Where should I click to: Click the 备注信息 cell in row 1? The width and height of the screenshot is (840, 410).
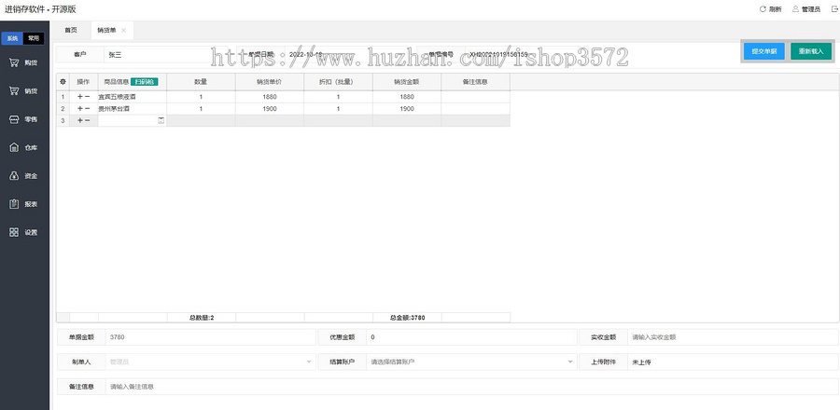[x=475, y=97]
